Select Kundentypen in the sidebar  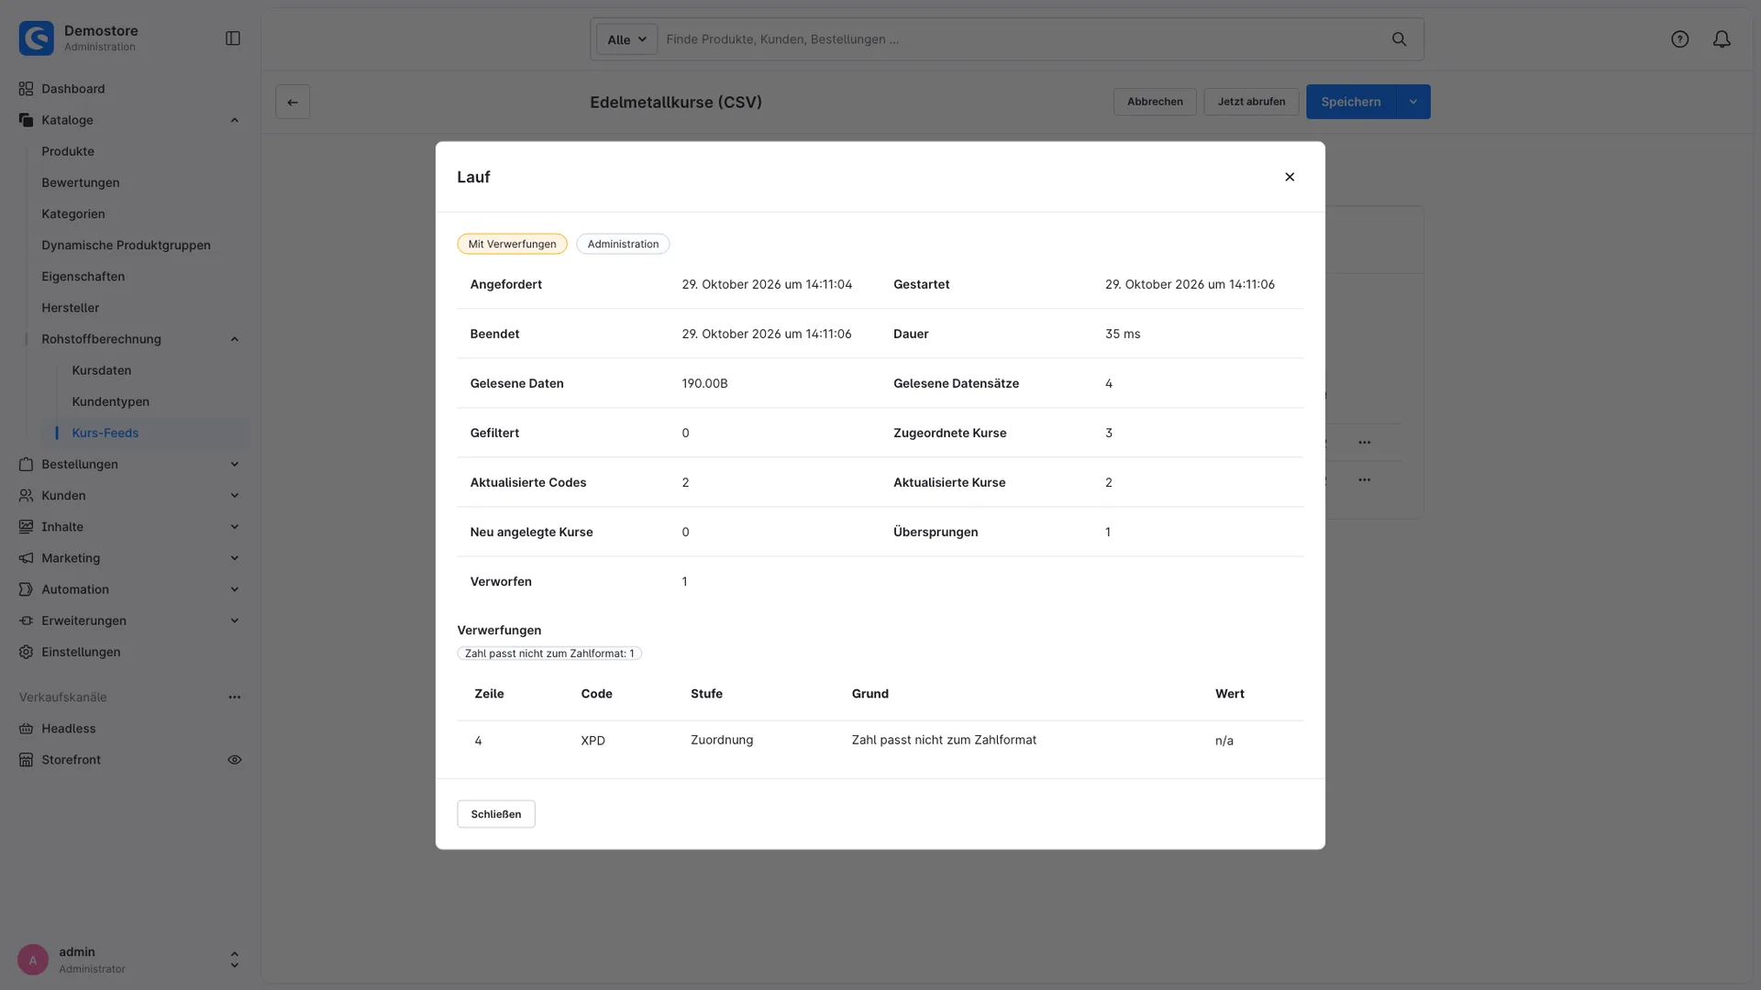tap(111, 401)
